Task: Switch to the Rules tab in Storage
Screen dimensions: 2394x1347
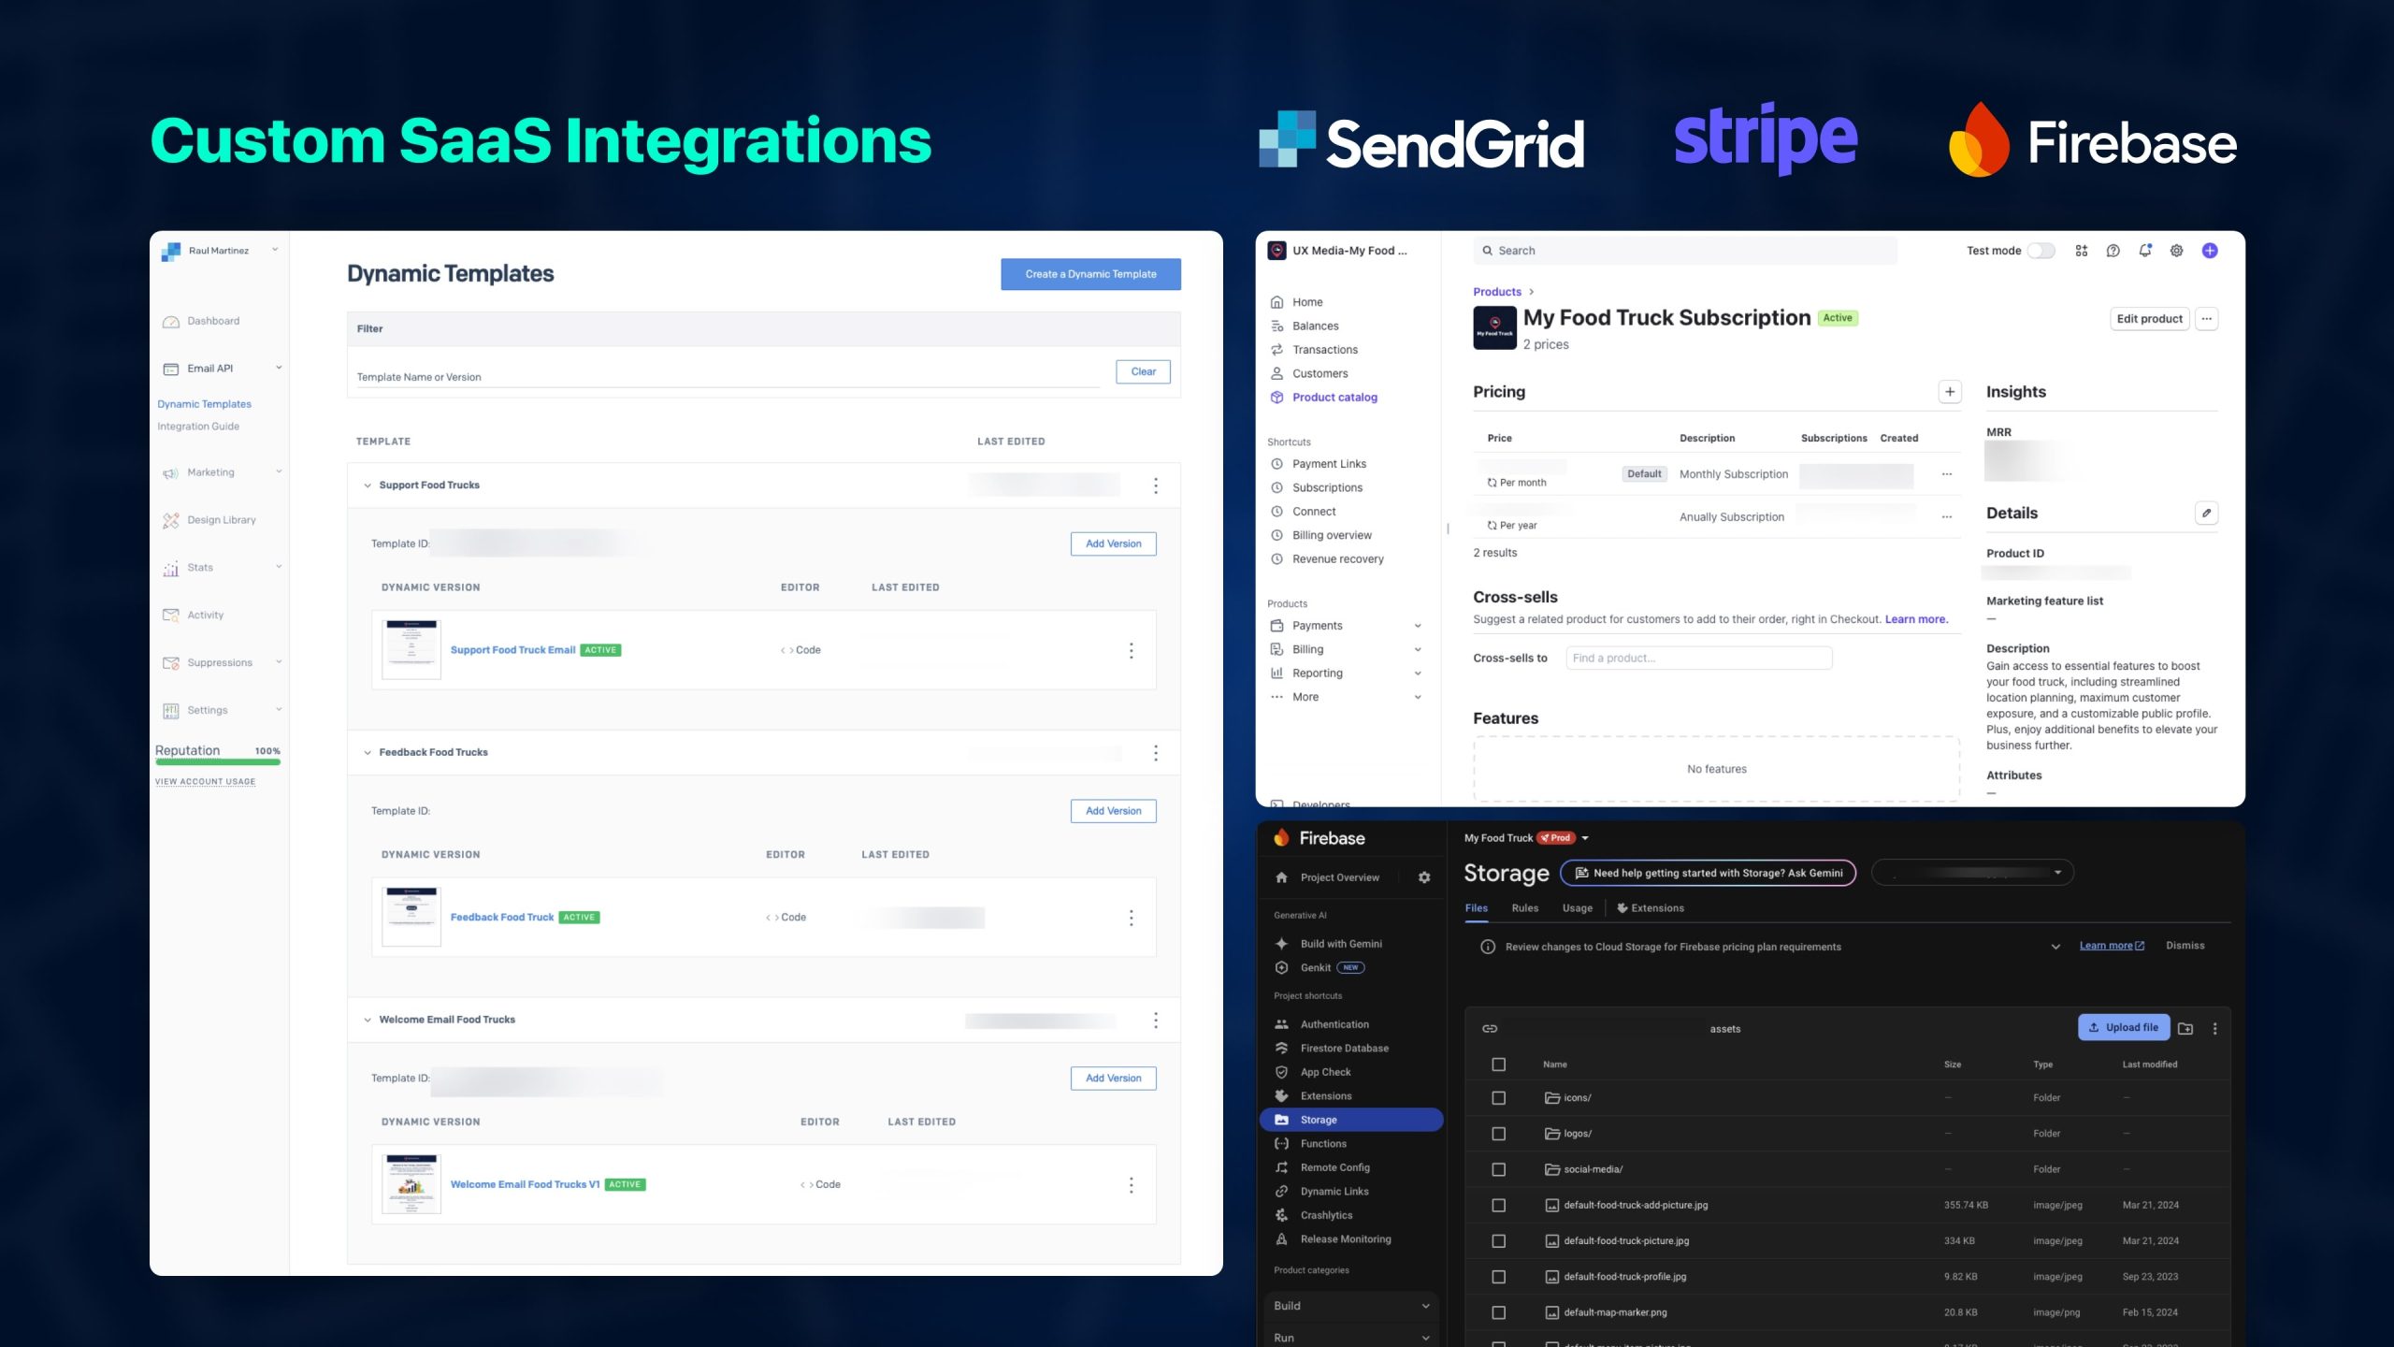Action: [1524, 908]
